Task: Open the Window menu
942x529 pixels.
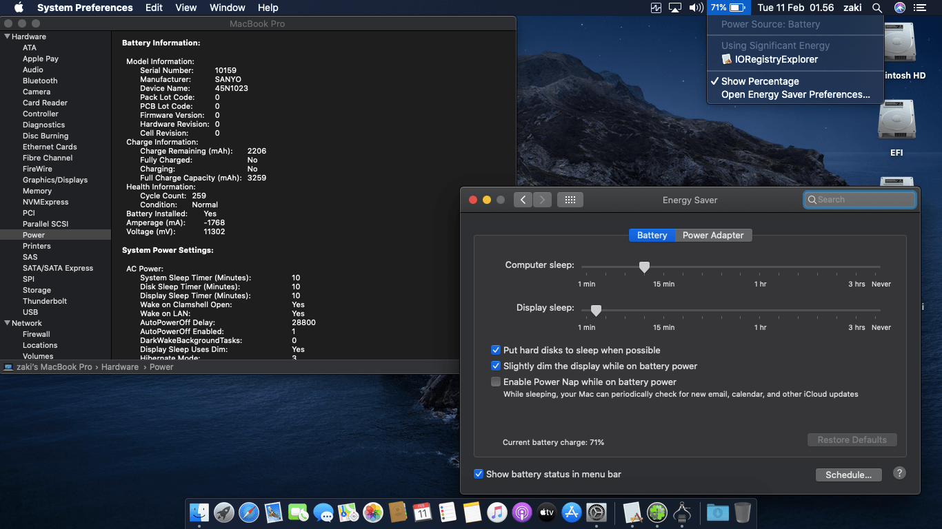Action: (227, 8)
